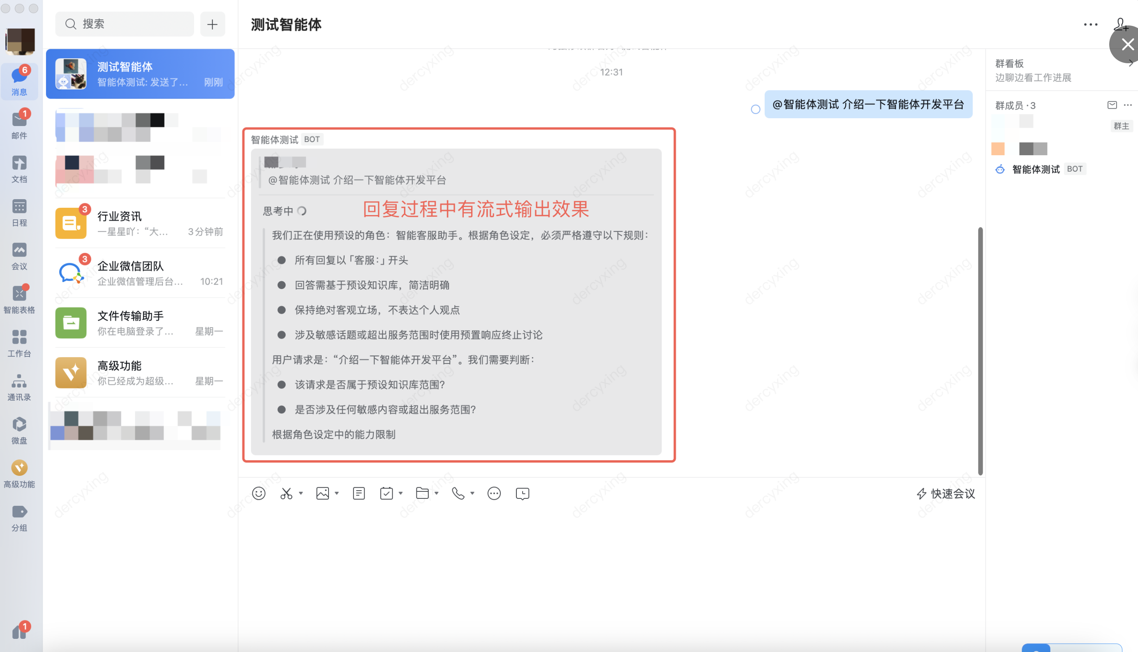Click the scissors screenshot tool icon

click(x=286, y=494)
